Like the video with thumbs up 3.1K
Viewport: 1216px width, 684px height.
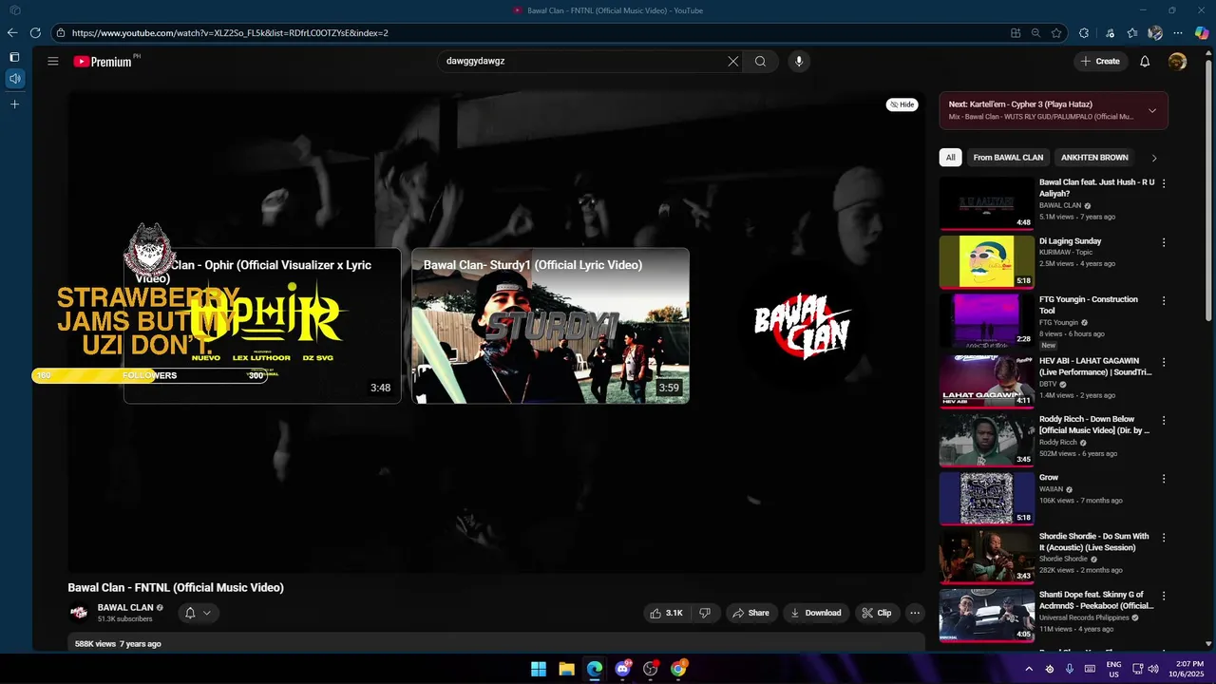(x=667, y=613)
